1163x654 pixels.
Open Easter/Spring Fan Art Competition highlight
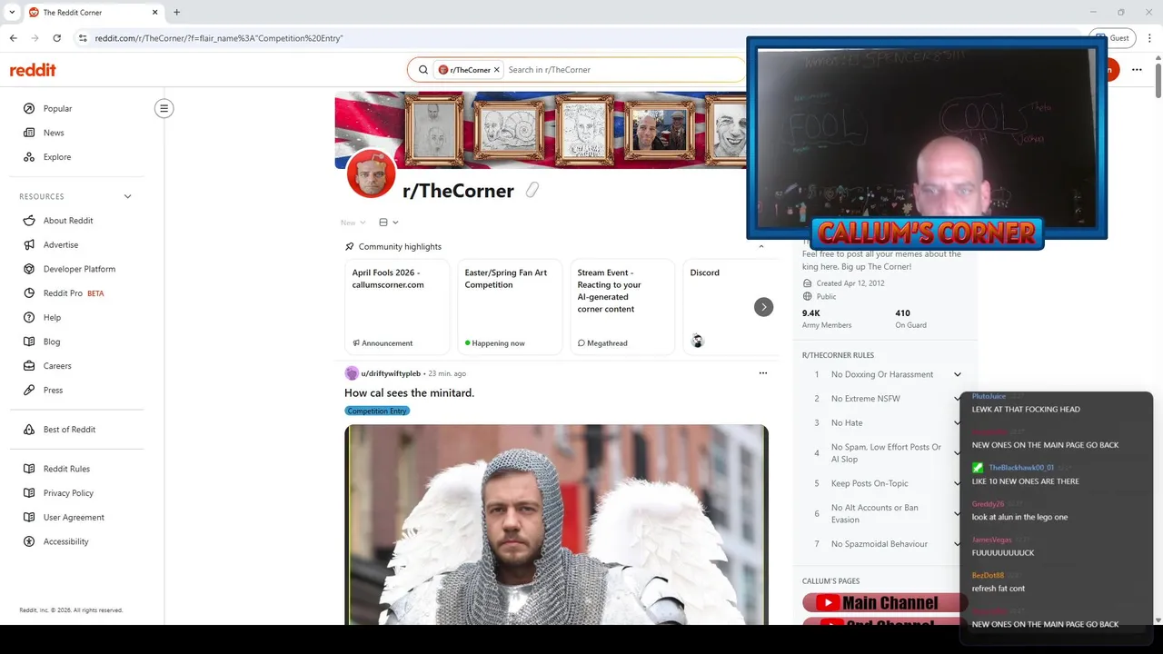pyautogui.click(x=510, y=306)
